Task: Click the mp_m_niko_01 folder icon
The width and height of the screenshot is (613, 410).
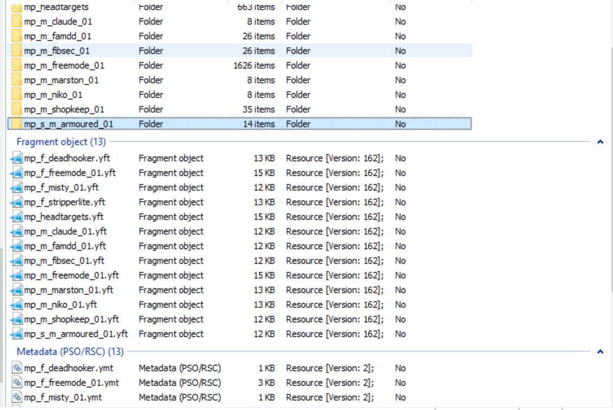Action: click(16, 94)
